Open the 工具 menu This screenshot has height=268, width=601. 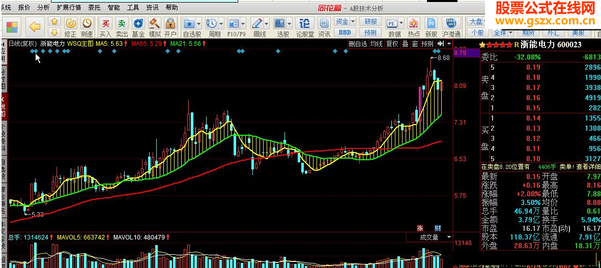pyautogui.click(x=133, y=7)
